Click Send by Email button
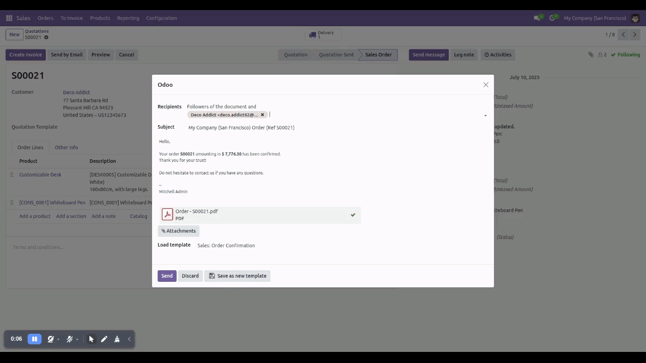 [x=67, y=55]
